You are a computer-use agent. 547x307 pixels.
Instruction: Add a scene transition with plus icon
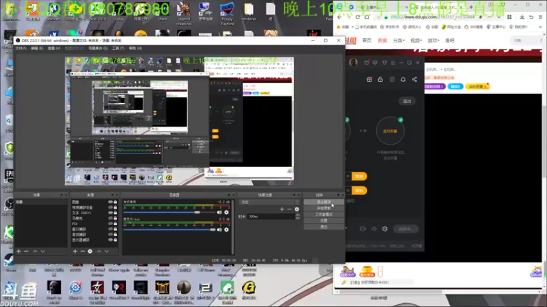click(x=282, y=209)
